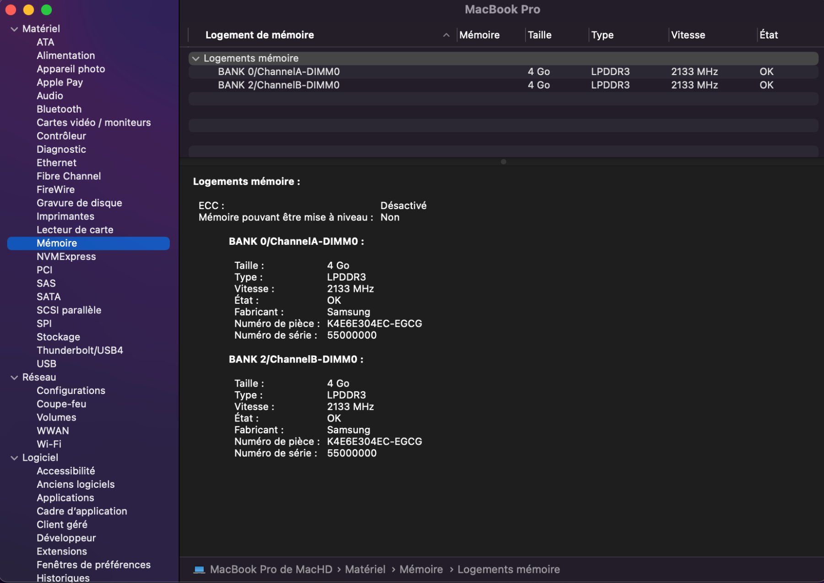Click Mémoire in the bottom path bar
Image resolution: width=824 pixels, height=583 pixels.
[x=421, y=570]
